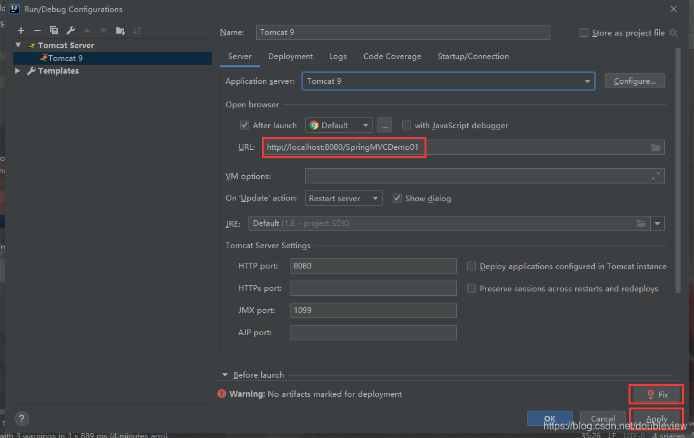The width and height of the screenshot is (694, 438).
Task: Click HTTPs port input field
Action: click(x=373, y=288)
